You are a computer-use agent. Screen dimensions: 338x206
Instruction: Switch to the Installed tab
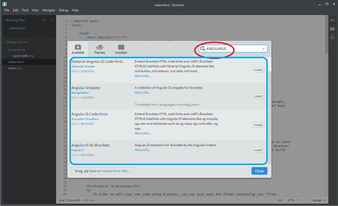(121, 49)
